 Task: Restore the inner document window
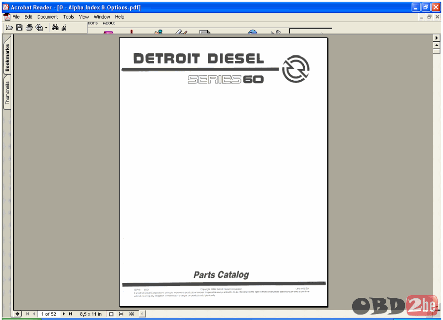pos(429,17)
